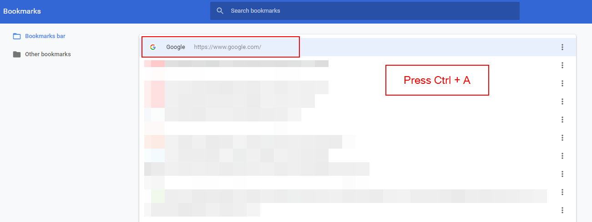Open the three-dot menu for Google bookmark
This screenshot has width=592, height=222.
click(562, 47)
